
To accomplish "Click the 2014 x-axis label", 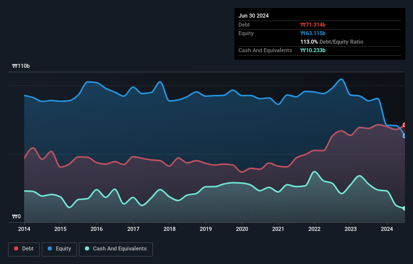I will point(24,229).
